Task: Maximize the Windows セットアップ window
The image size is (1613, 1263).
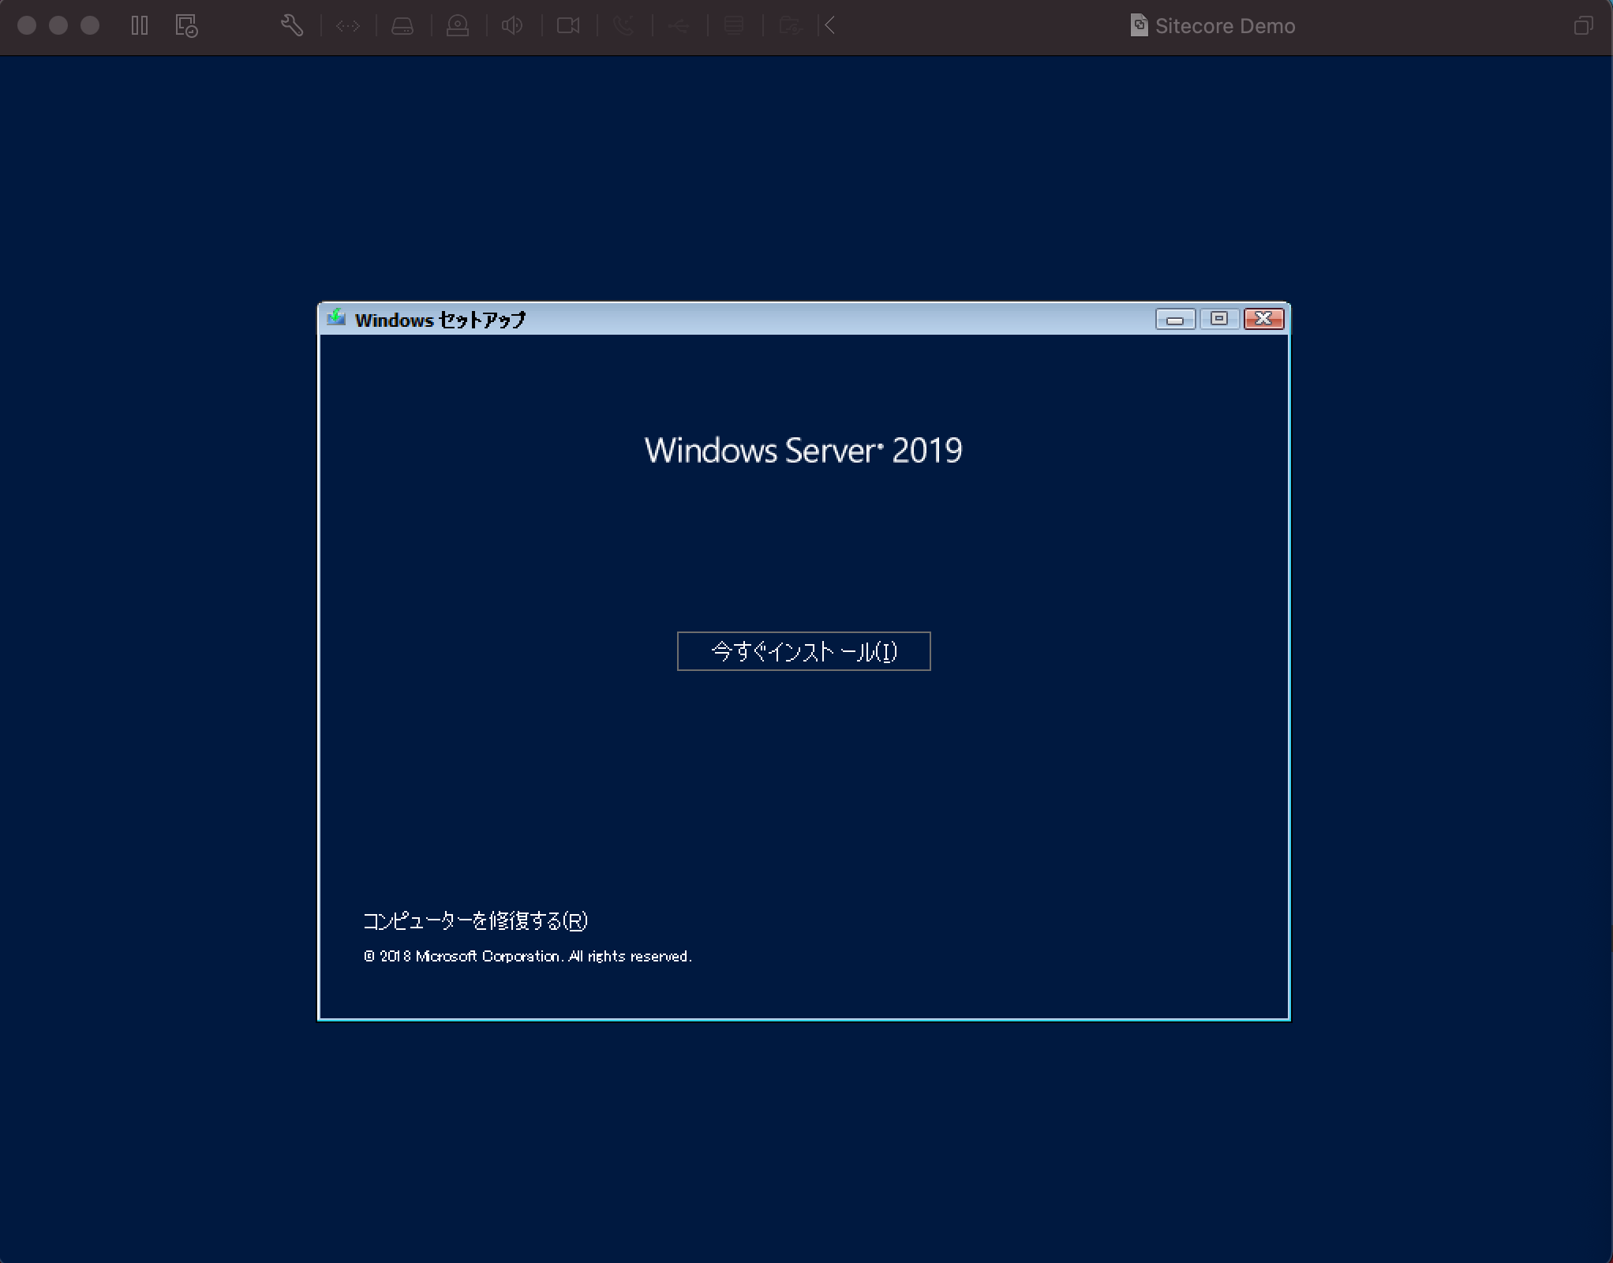Action: pyautogui.click(x=1219, y=319)
